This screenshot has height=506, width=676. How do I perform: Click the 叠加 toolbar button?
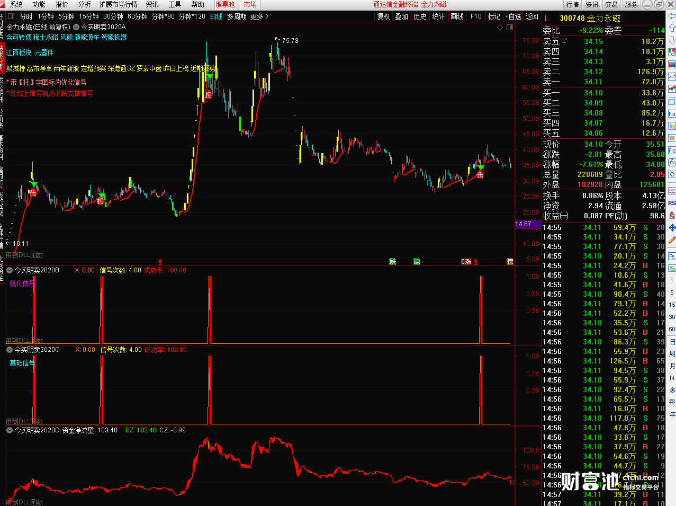tap(402, 16)
